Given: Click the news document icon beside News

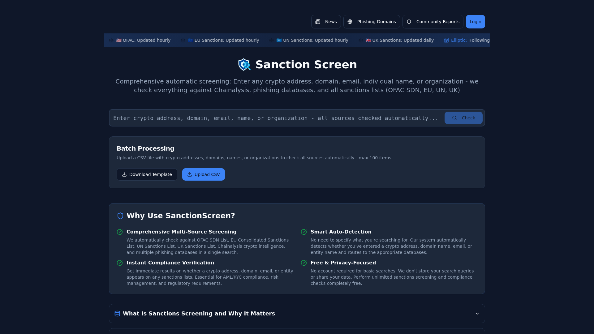Looking at the screenshot, I should [x=318, y=22].
